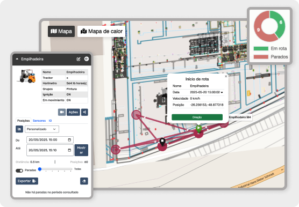Click the position coordinates -26.256153,-48.877318

tap(207, 105)
